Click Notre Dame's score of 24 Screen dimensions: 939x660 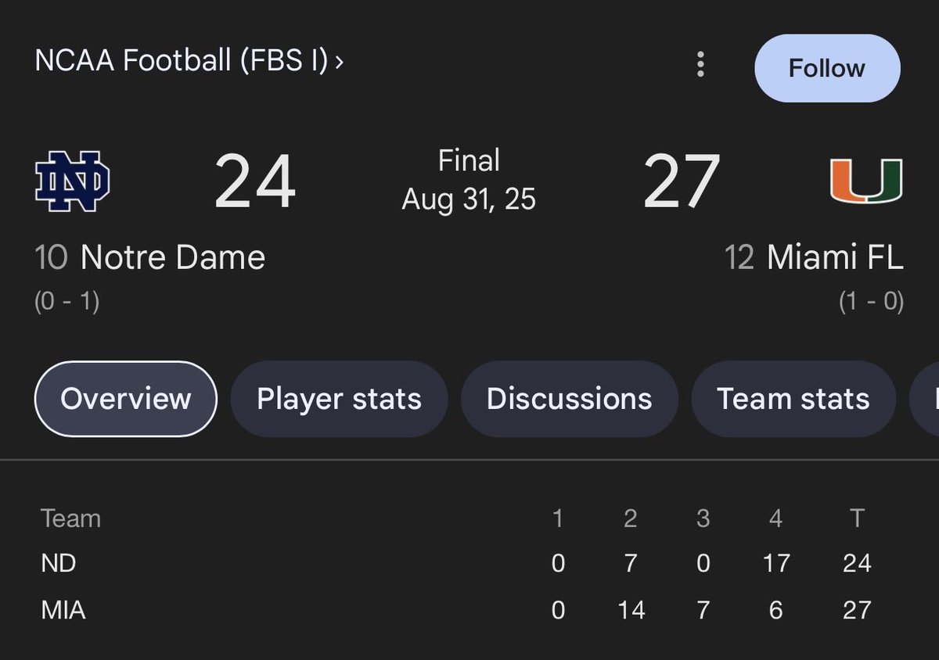pos(255,181)
